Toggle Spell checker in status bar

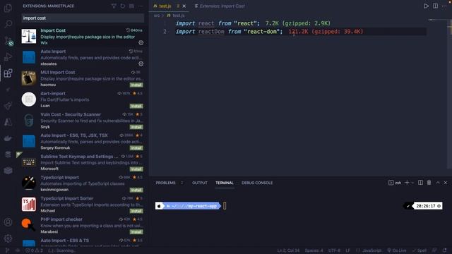tap(420, 250)
